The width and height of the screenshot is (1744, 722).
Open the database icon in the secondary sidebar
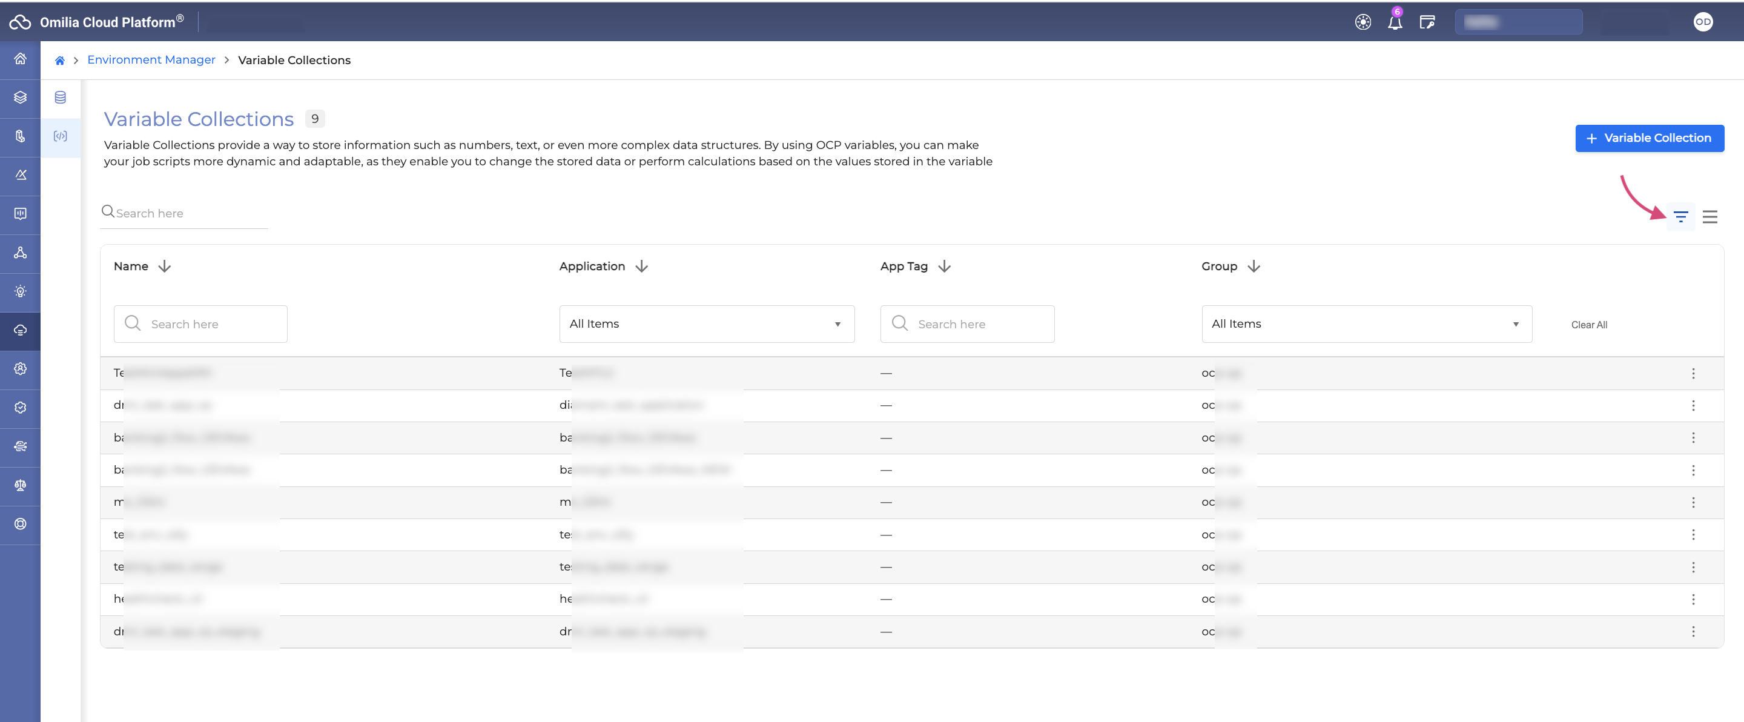61,98
